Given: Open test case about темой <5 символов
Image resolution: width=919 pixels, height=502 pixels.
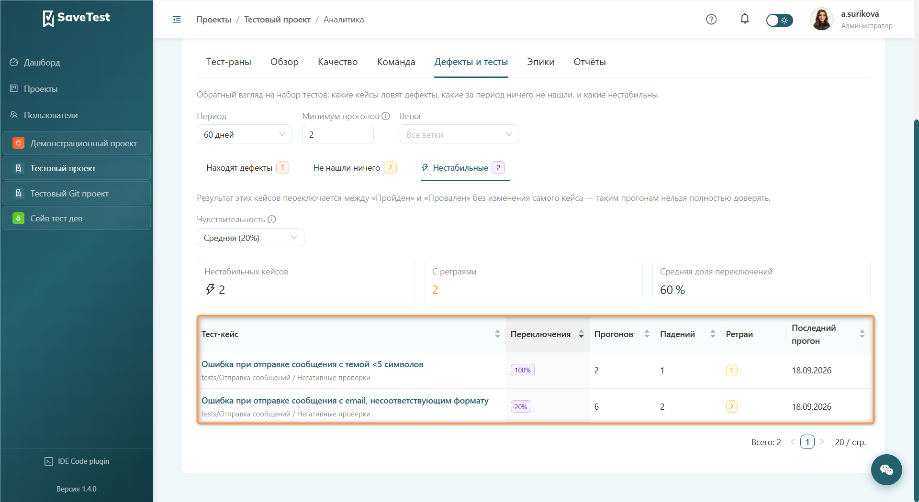Looking at the screenshot, I should [312, 364].
